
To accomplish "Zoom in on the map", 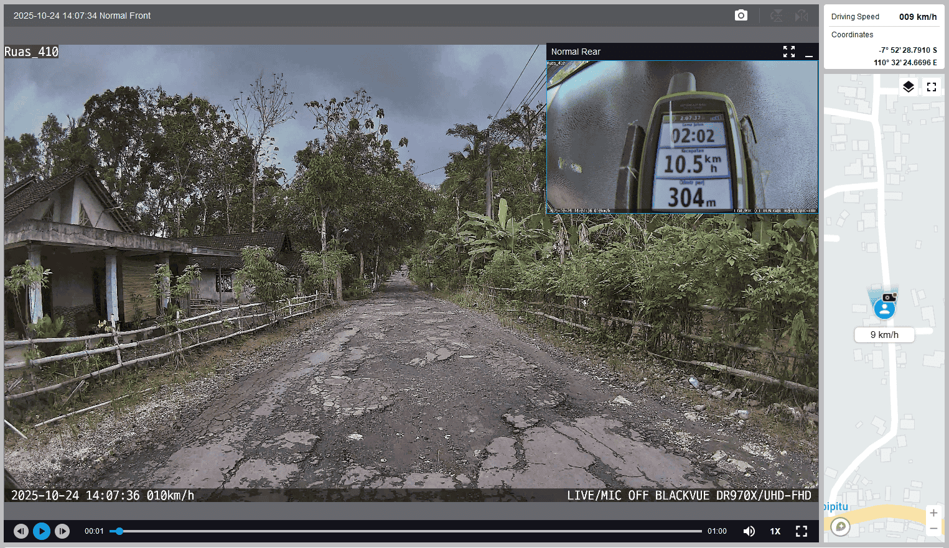I will tap(933, 513).
